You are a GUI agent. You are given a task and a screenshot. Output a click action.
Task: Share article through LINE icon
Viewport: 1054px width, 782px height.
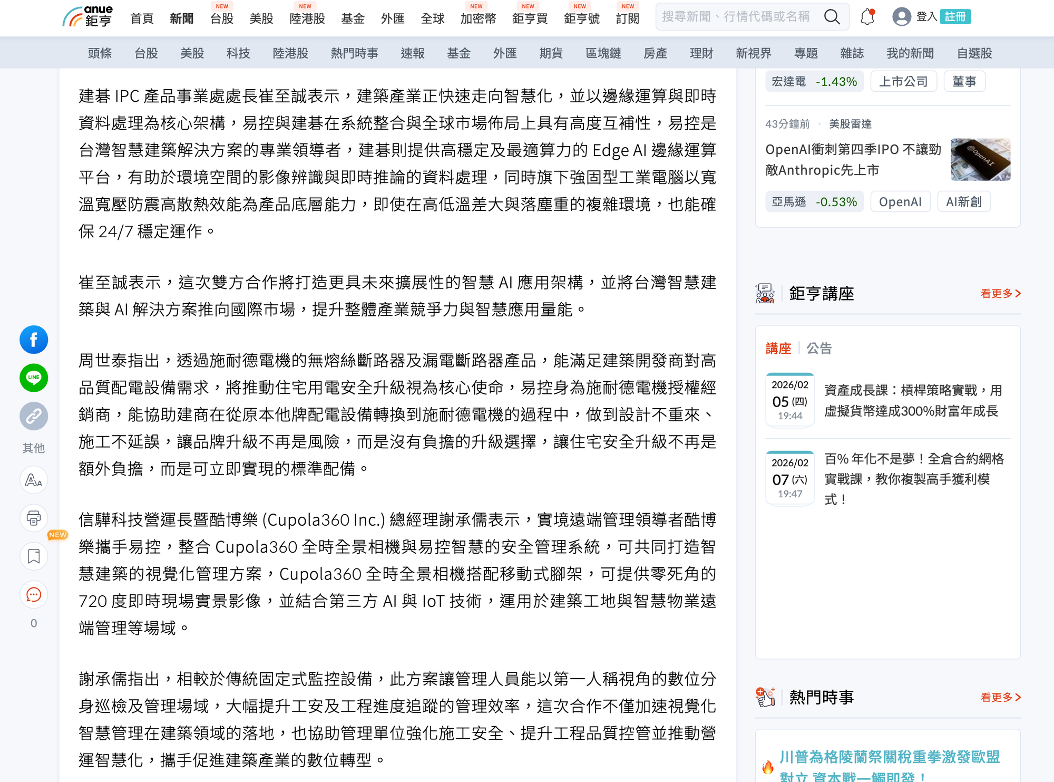[x=34, y=378]
